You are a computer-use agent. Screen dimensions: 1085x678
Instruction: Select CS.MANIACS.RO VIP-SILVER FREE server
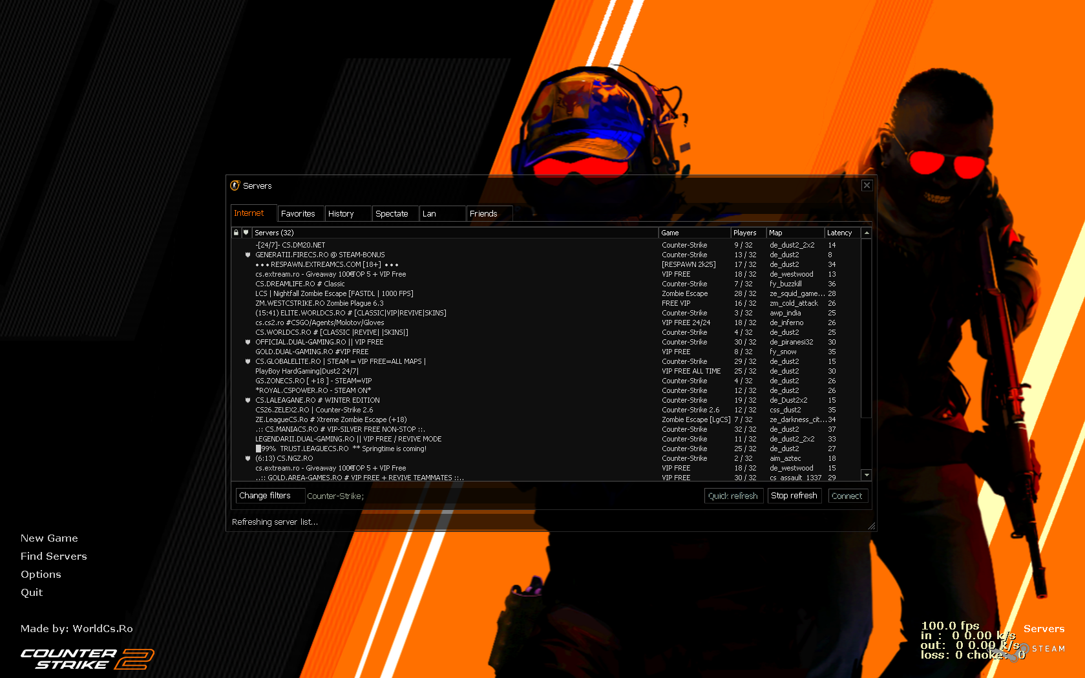click(x=545, y=429)
